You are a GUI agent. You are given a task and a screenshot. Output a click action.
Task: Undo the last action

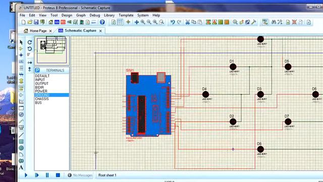(173, 22)
